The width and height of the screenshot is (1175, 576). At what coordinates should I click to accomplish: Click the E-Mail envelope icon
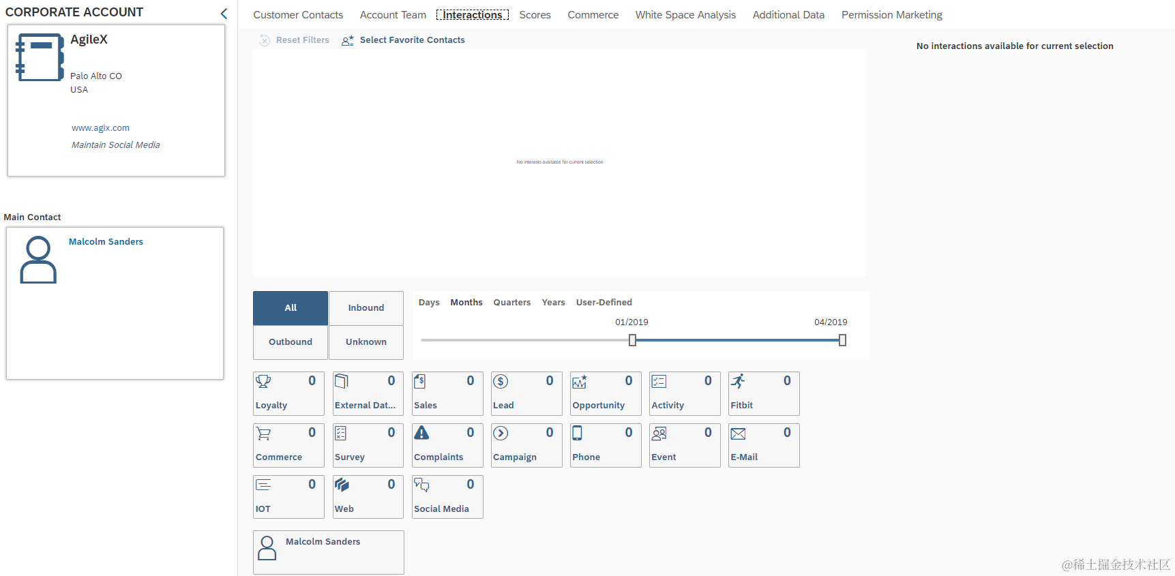(x=738, y=434)
